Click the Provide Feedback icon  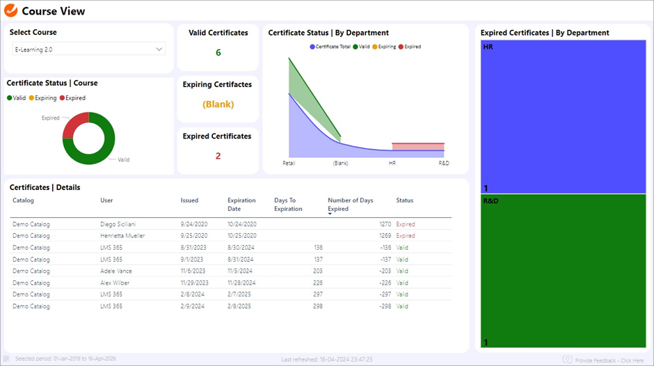pyautogui.click(x=567, y=360)
